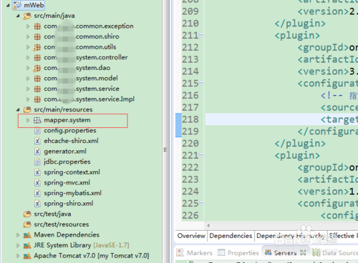Viewport: 358px width, 263px height.
Task: Click the src/main/java source folder icon
Action: coord(27,16)
